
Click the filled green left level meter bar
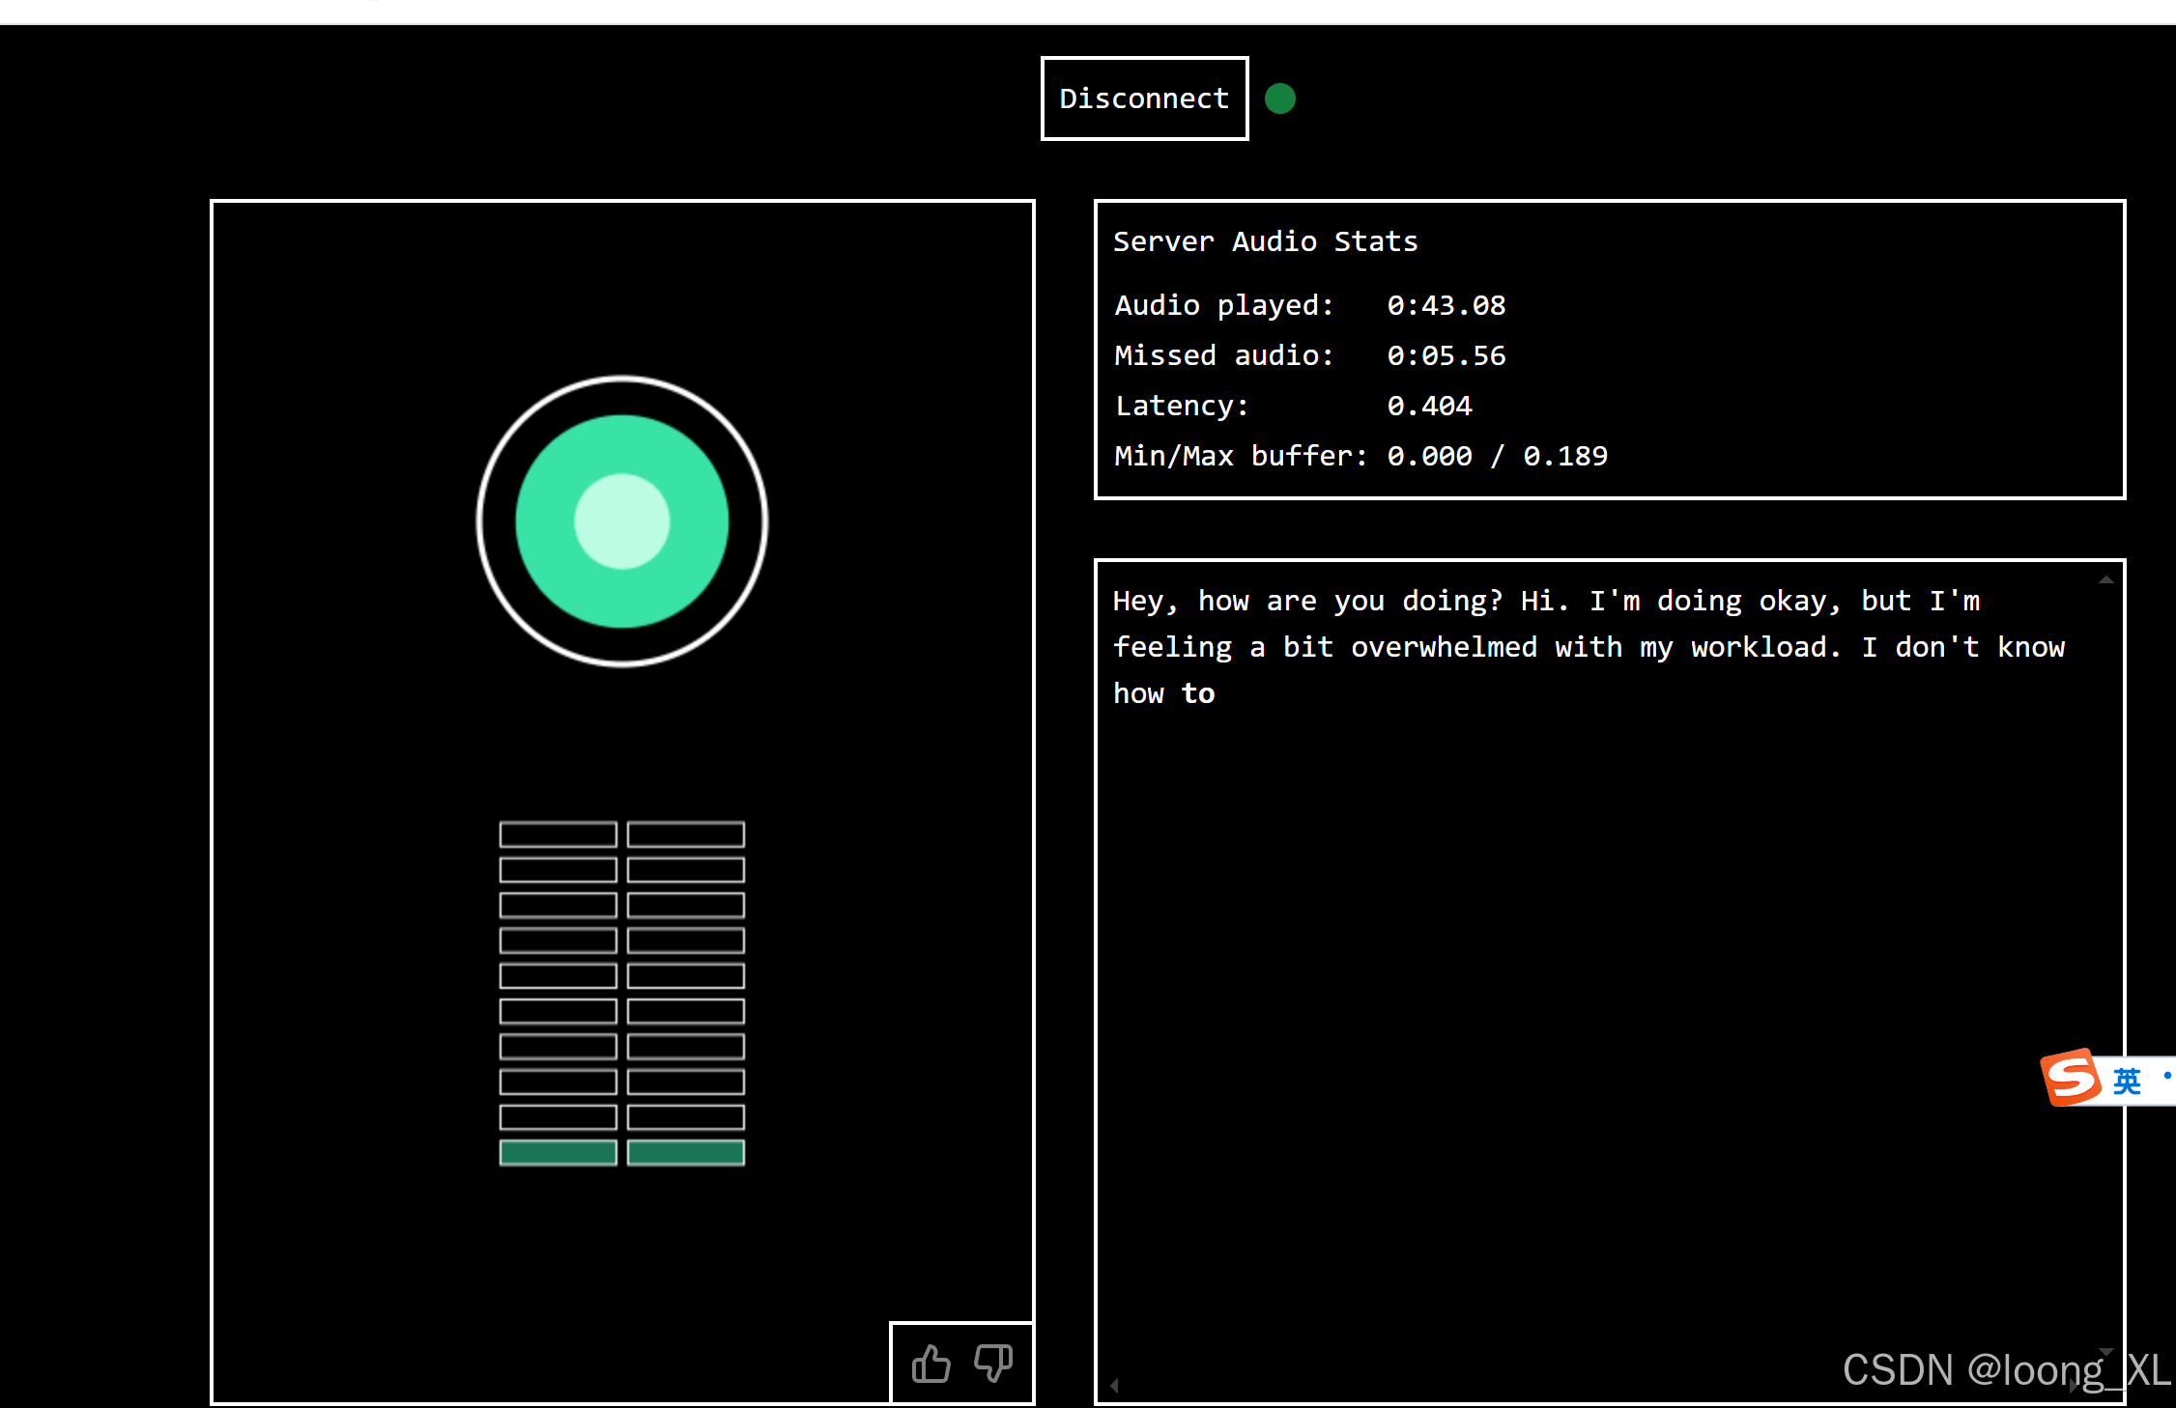[558, 1152]
